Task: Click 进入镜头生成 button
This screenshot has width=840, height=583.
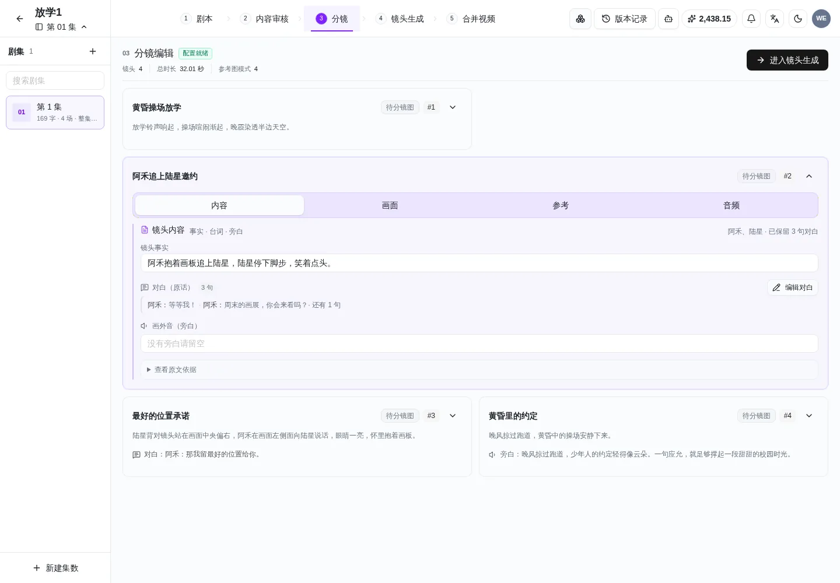Action: [x=787, y=60]
